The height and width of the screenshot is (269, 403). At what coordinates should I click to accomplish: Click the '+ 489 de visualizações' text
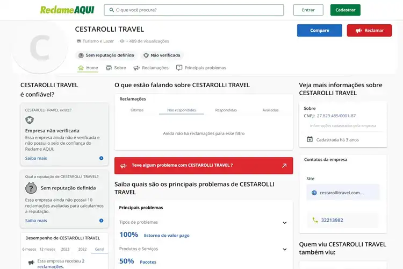pos(147,41)
